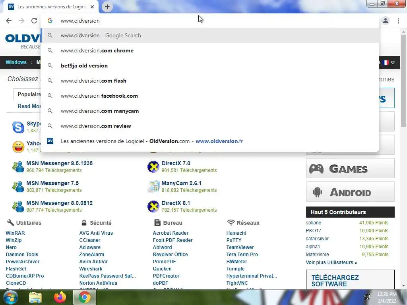Click MSN Messenger 8.0.0812 icon
This screenshot has width=407, height=305.
(18, 206)
